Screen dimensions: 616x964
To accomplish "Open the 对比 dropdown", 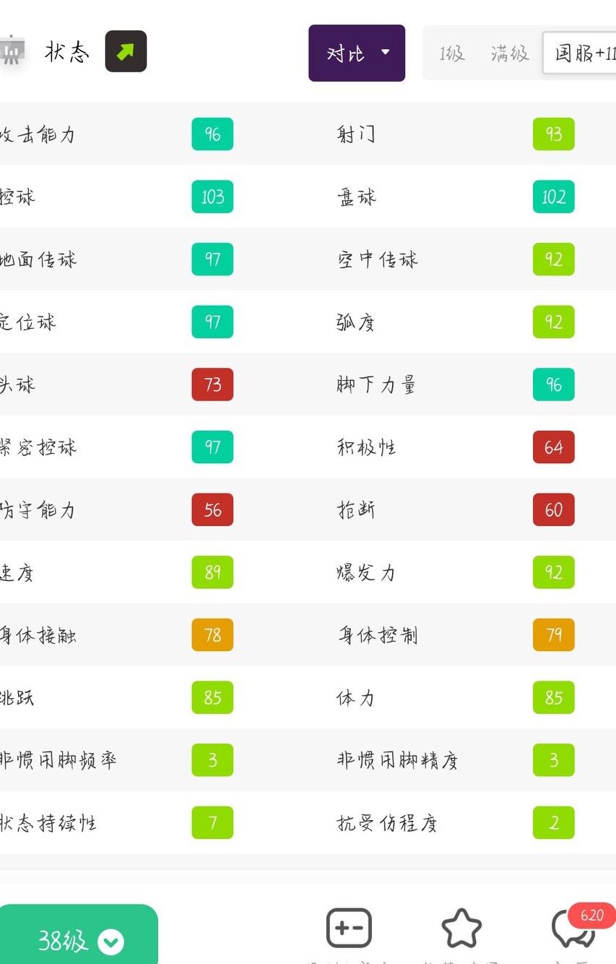I will [357, 53].
